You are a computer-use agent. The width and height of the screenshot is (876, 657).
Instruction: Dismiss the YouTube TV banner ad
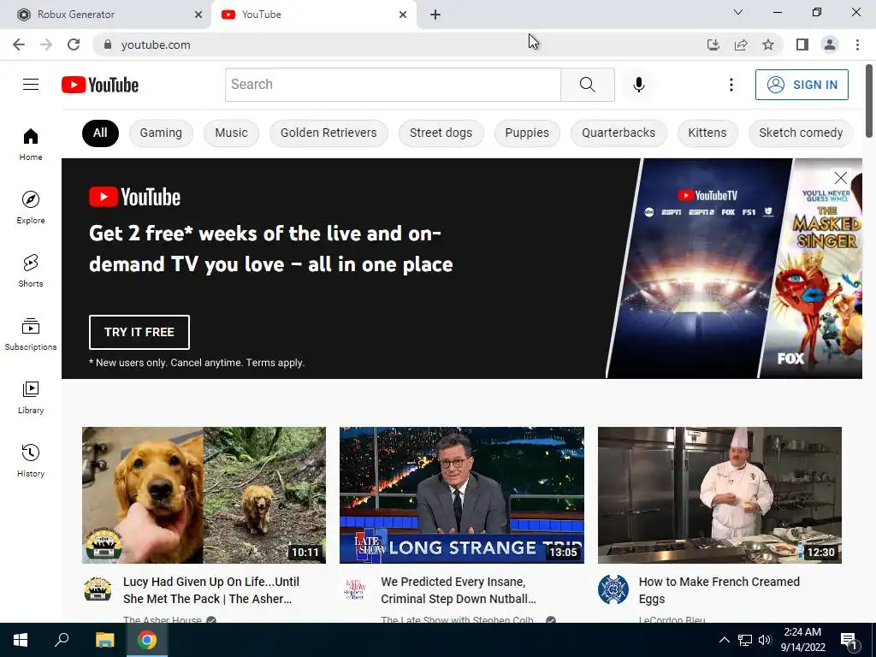click(x=840, y=178)
